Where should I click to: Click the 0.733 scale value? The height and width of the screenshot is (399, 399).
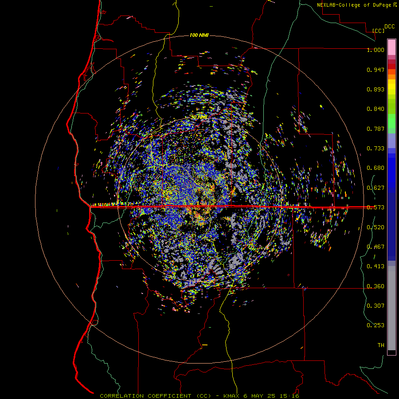point(376,149)
